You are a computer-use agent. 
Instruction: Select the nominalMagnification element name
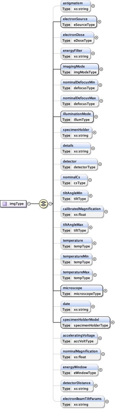[x=80, y=351]
